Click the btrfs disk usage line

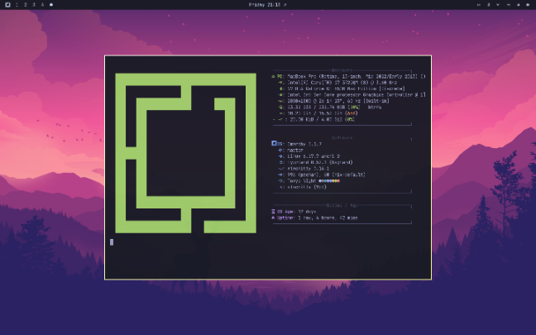pos(330,108)
